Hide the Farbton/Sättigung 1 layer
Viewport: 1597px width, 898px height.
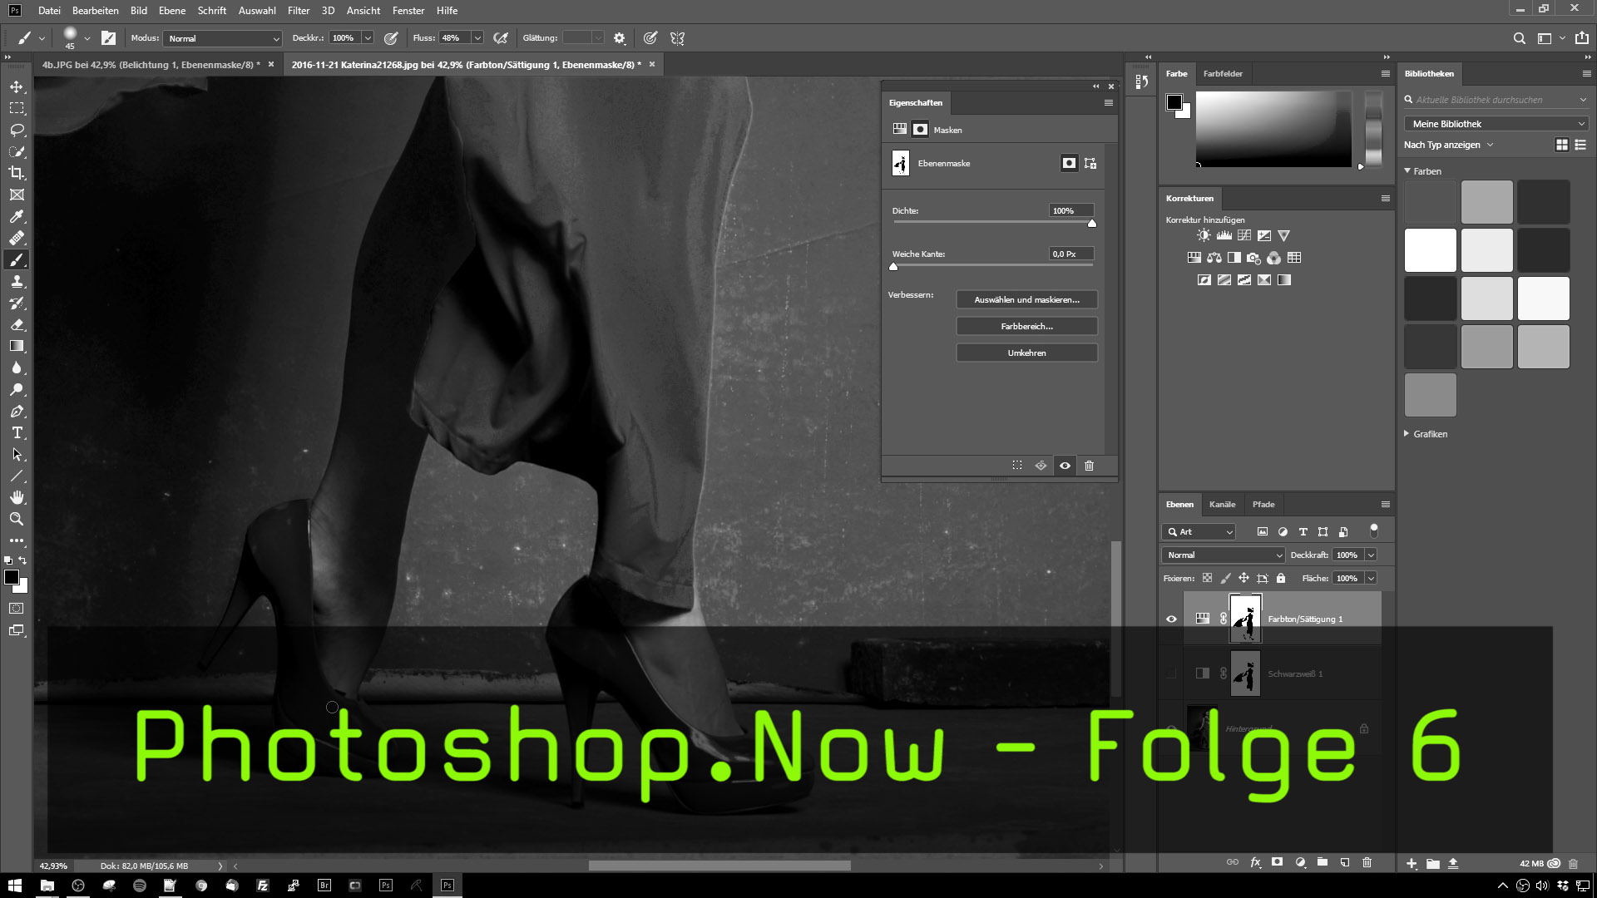pos(1171,619)
